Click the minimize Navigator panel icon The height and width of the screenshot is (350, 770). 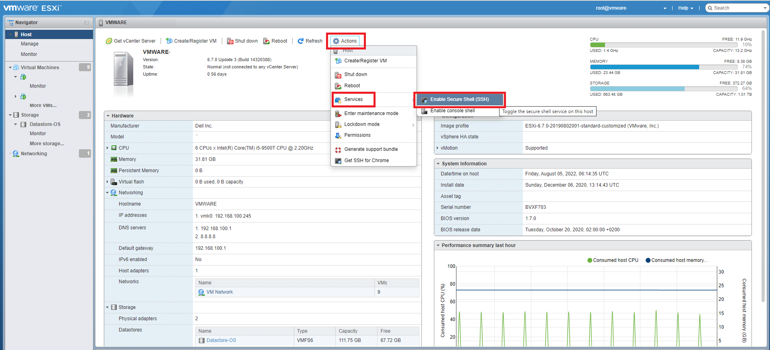click(87, 23)
